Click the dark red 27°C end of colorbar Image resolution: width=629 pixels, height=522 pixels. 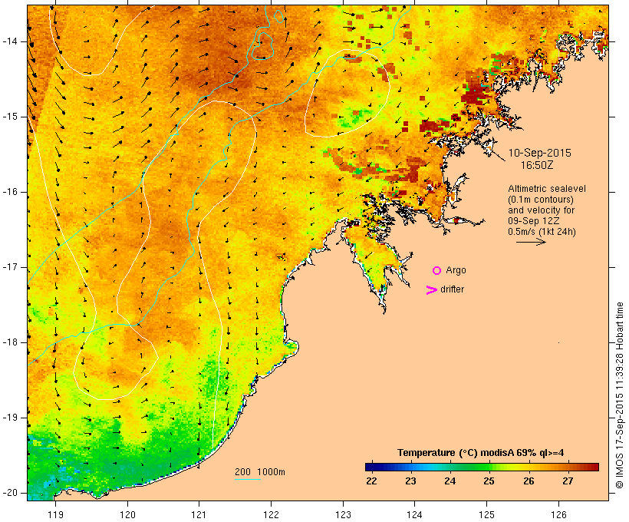coord(594,467)
